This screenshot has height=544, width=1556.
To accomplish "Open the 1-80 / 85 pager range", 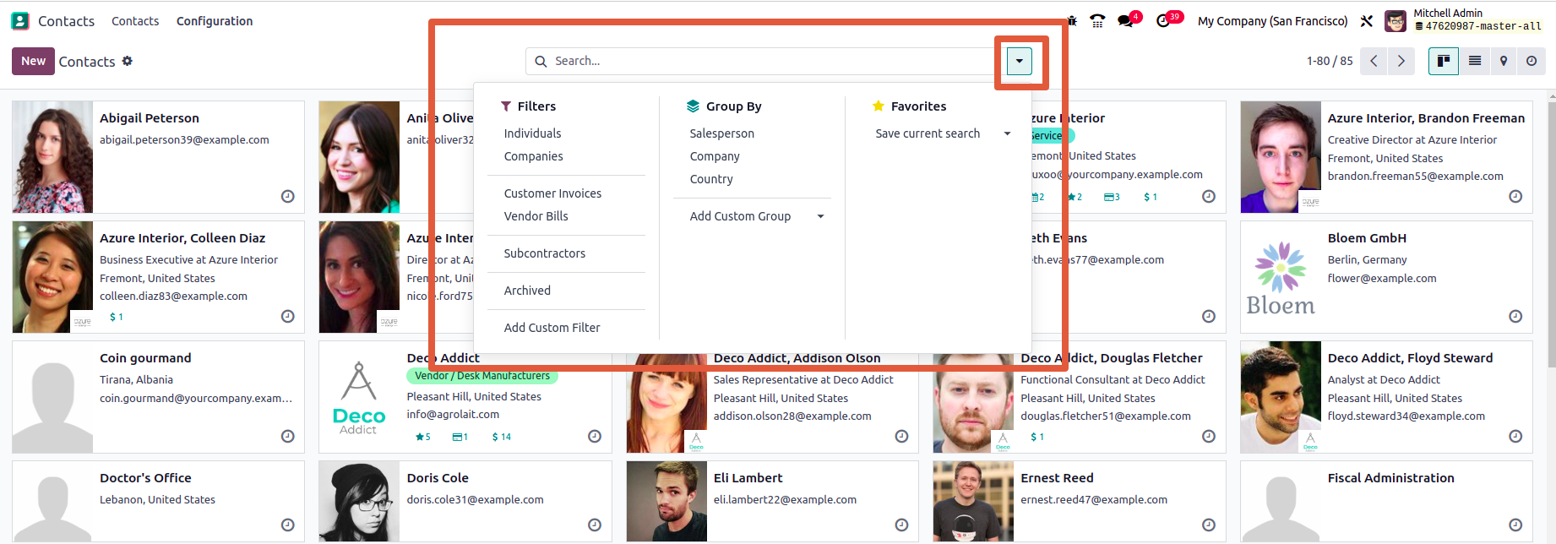I will pos(1330,61).
